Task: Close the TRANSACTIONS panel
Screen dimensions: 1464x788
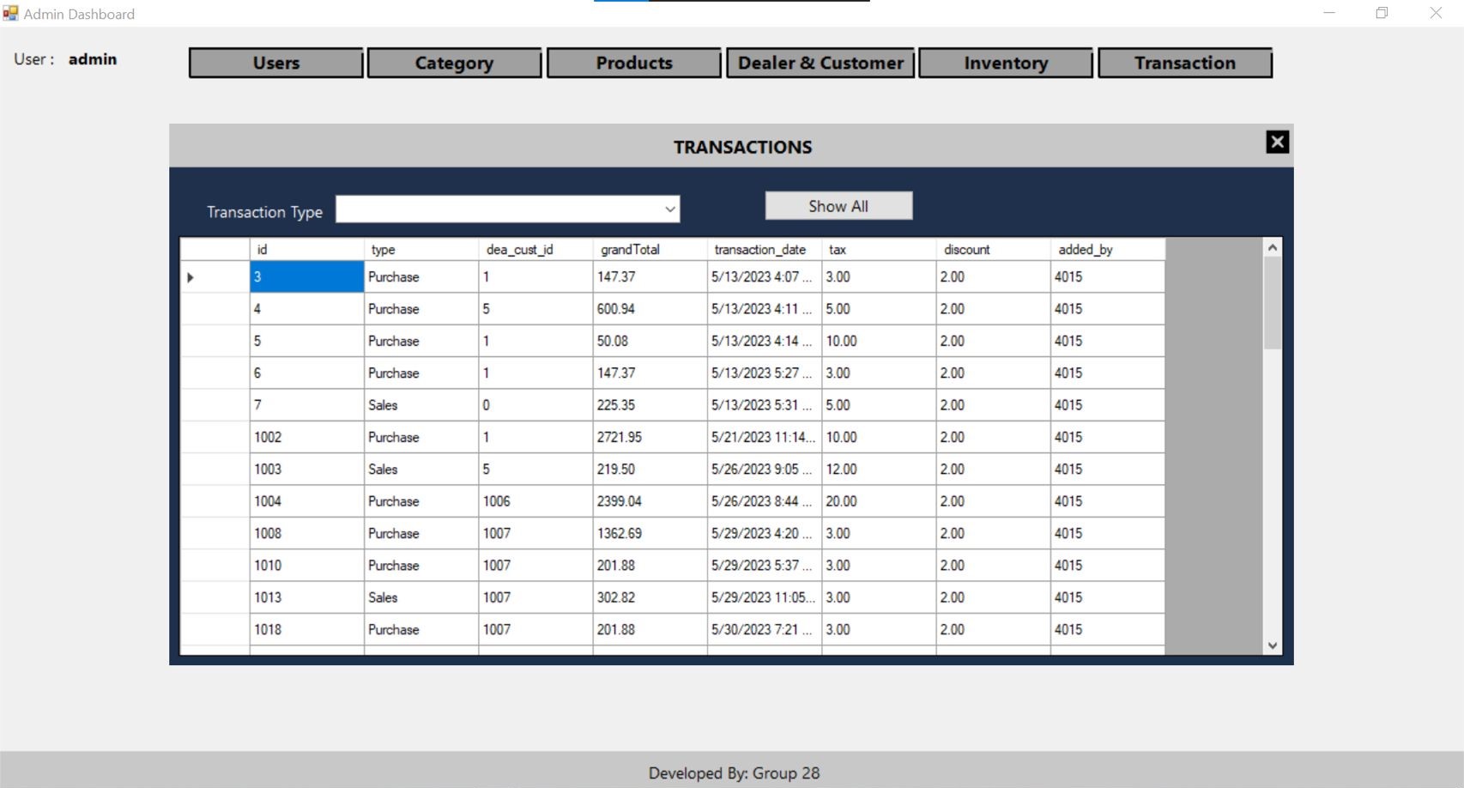Action: (1276, 141)
